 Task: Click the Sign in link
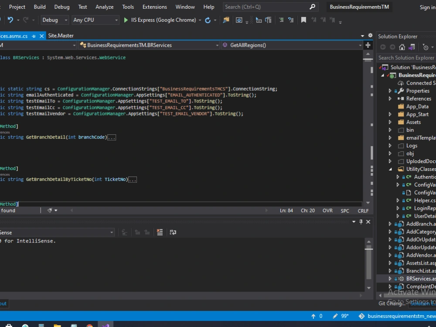coord(428,7)
